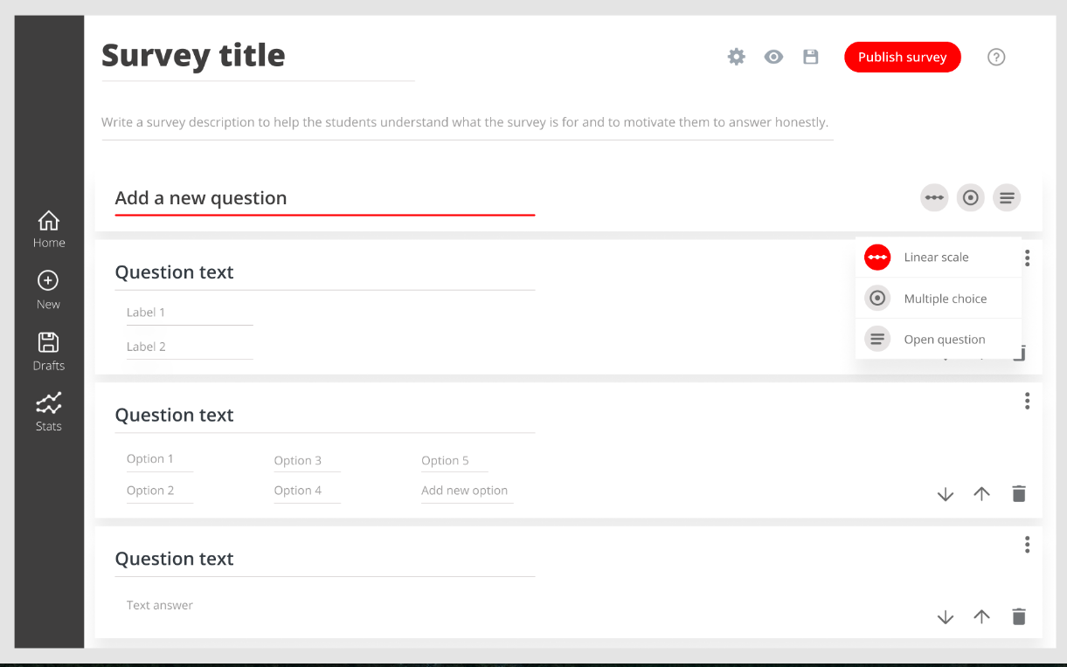Add a linear scale question from the toolbar icon

934,198
